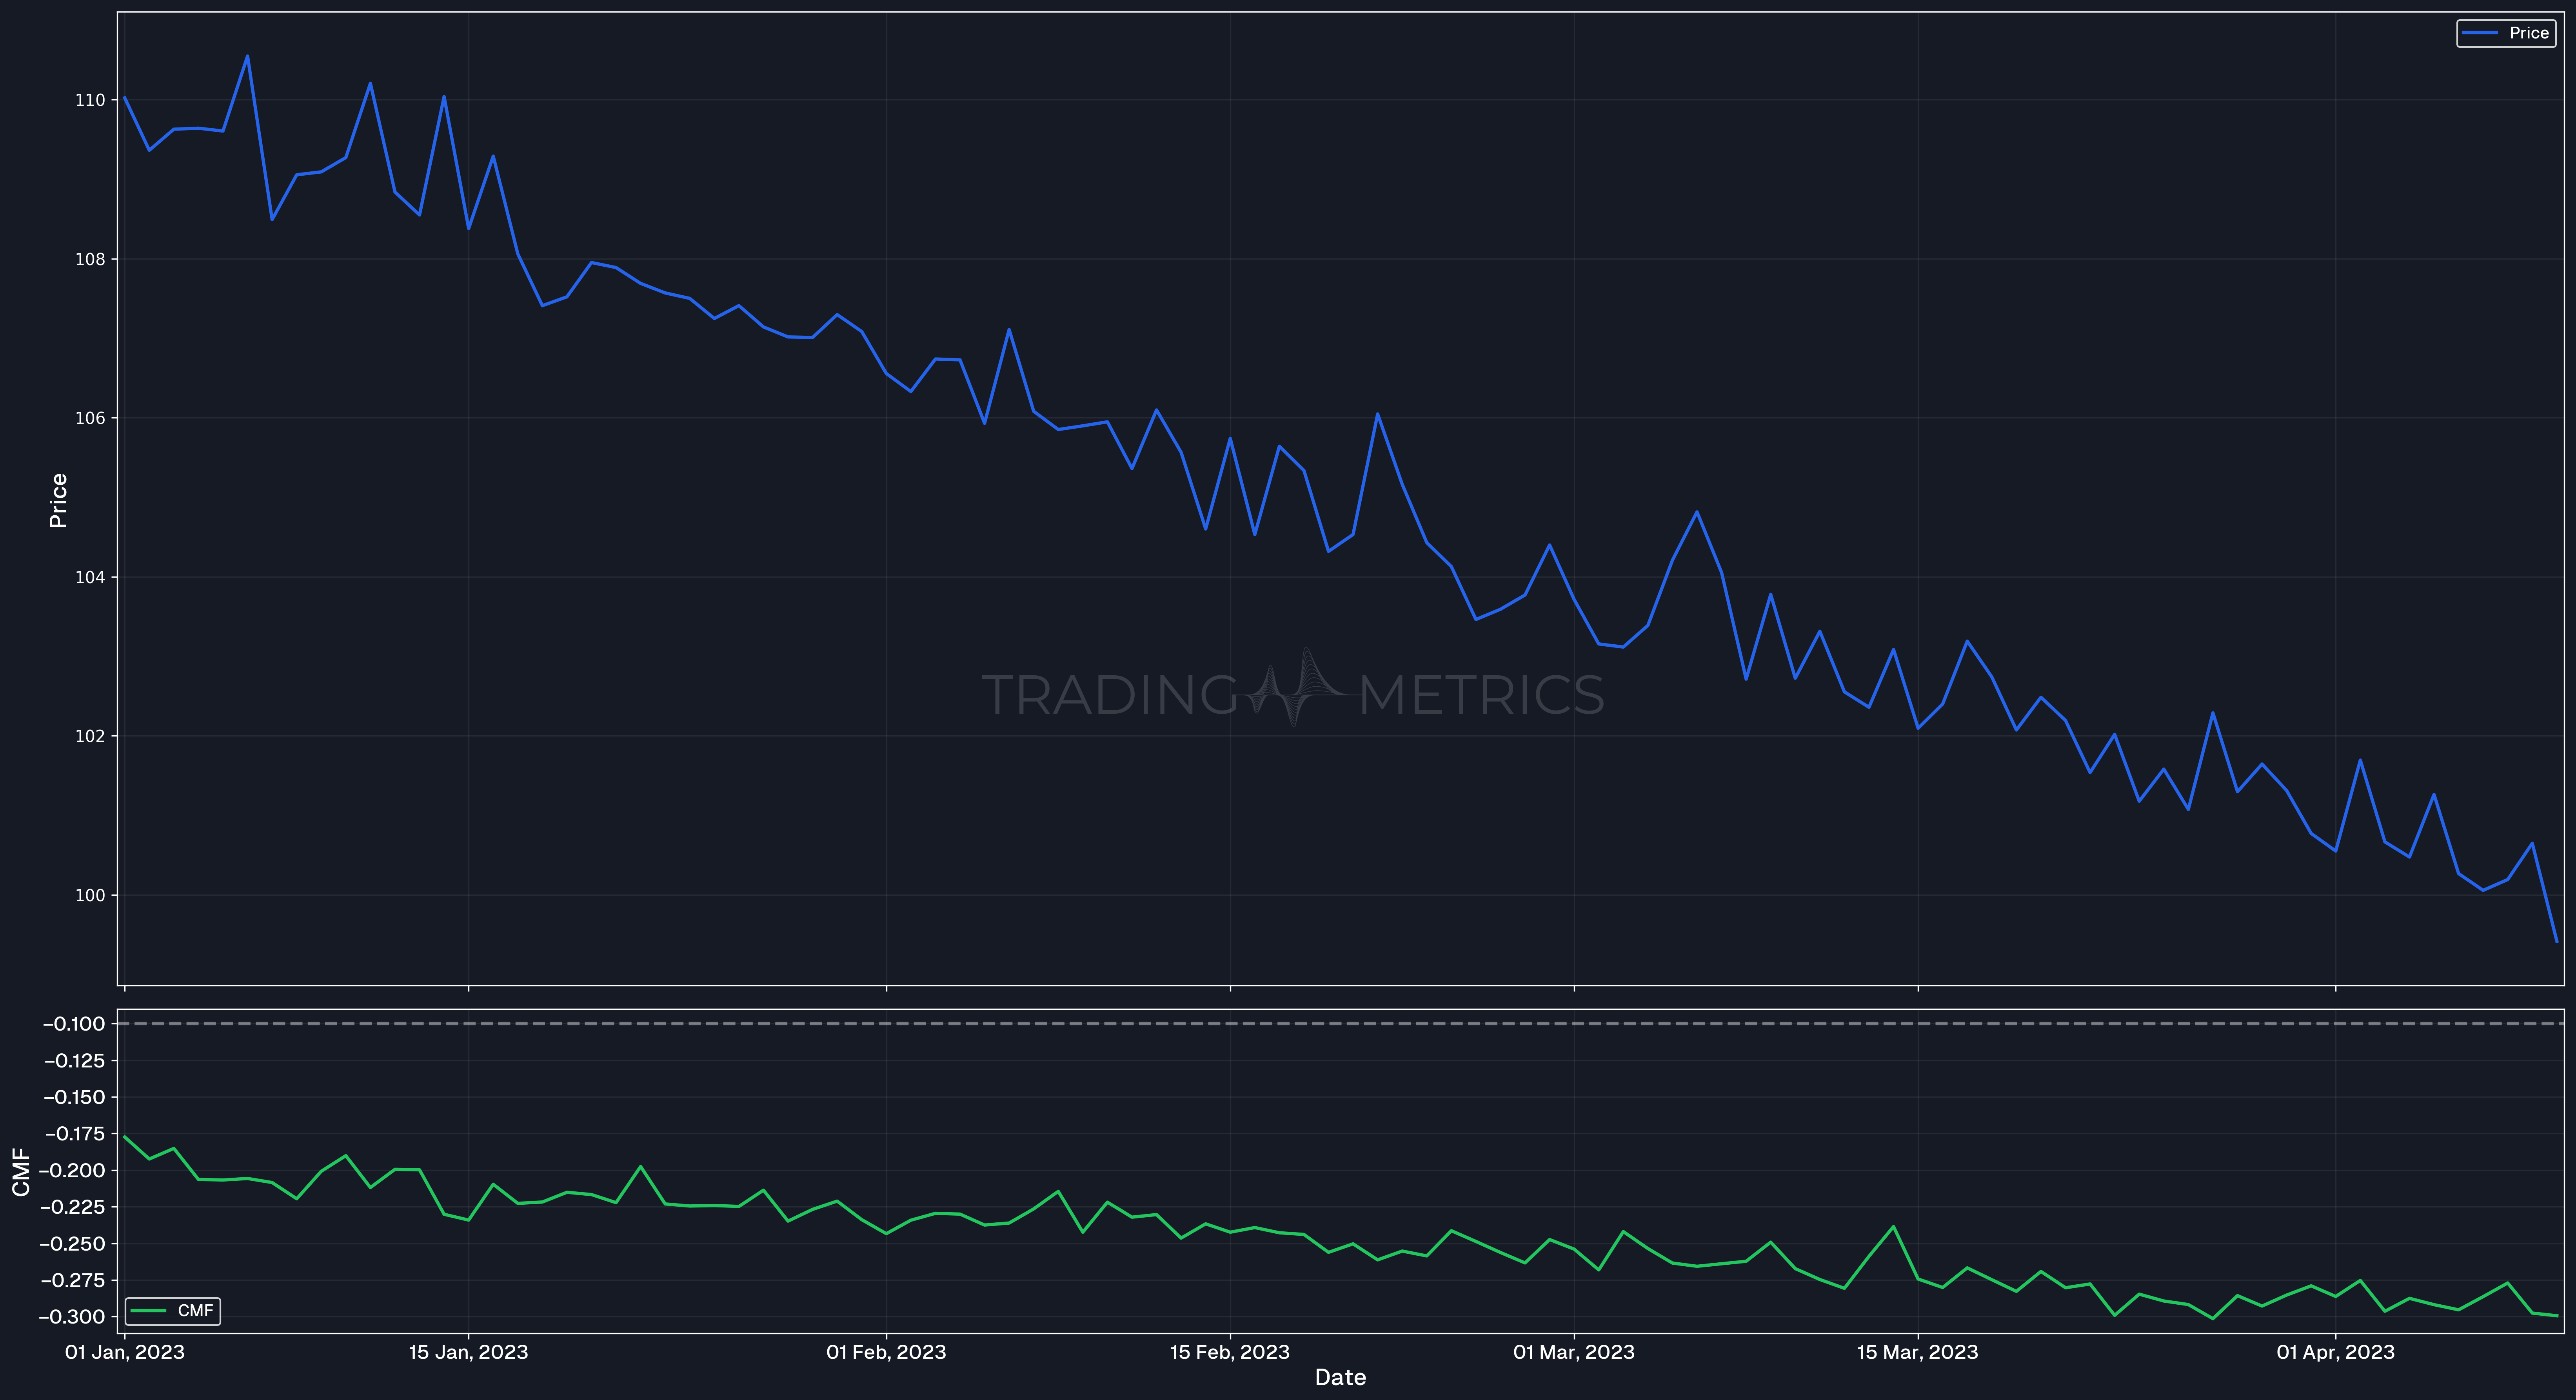
Task: Click the vertical 'Price' y-axis title
Action: pyautogui.click(x=58, y=500)
